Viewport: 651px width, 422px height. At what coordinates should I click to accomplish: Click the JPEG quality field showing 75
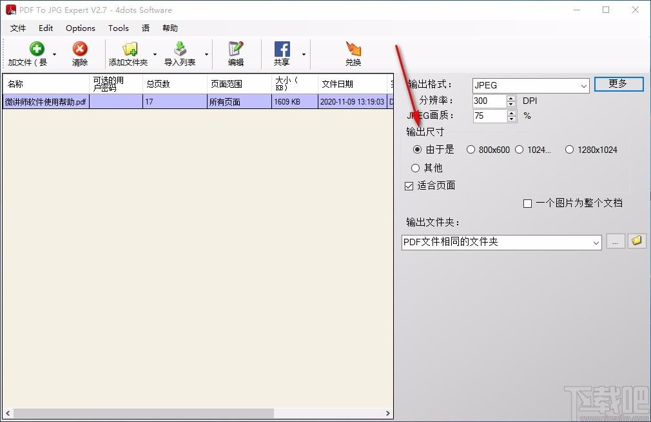490,116
